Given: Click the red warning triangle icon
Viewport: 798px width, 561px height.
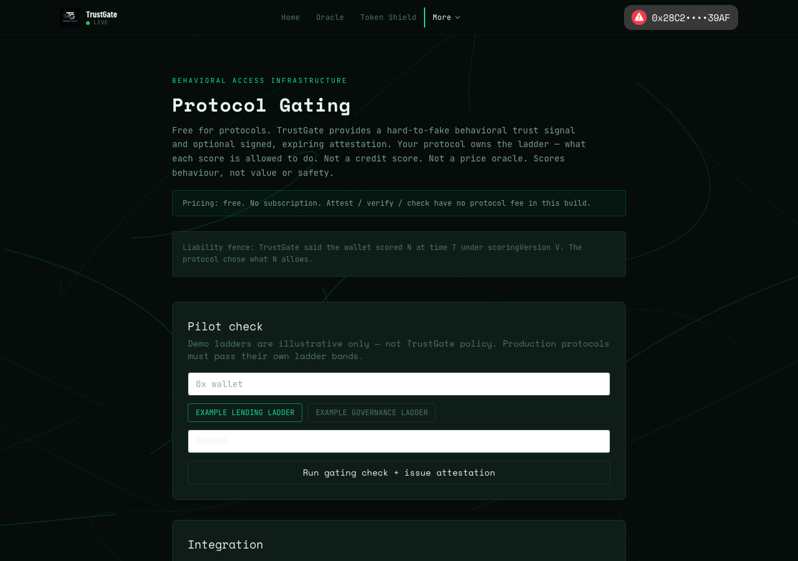Looking at the screenshot, I should point(639,17).
